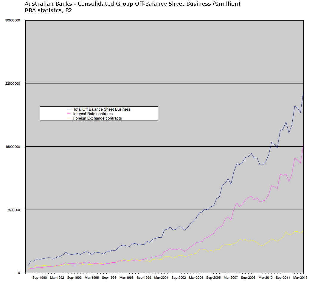Click the 0 label on the y-axis
This screenshot has width=318, height=285.
(x=18, y=273)
